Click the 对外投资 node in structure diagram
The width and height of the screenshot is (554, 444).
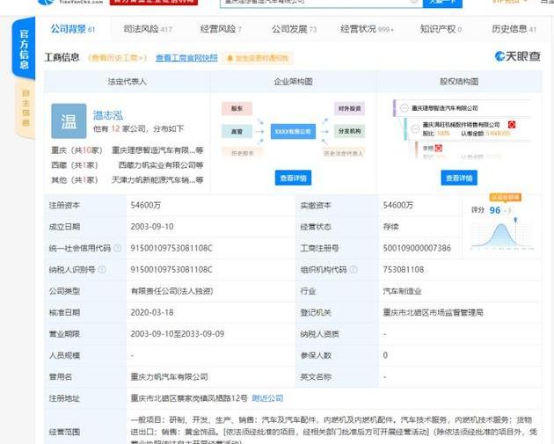click(349, 108)
